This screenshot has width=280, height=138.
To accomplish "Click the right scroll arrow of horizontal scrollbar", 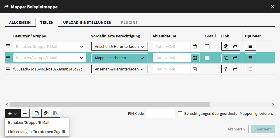I will click(x=273, y=104).
